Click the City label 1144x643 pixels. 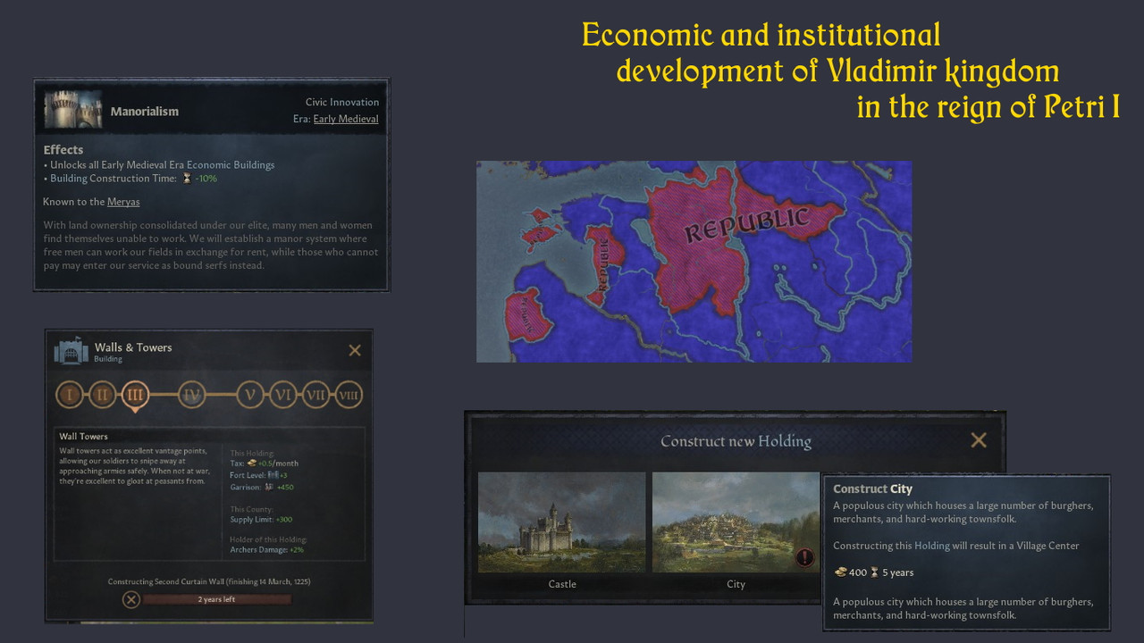[736, 584]
